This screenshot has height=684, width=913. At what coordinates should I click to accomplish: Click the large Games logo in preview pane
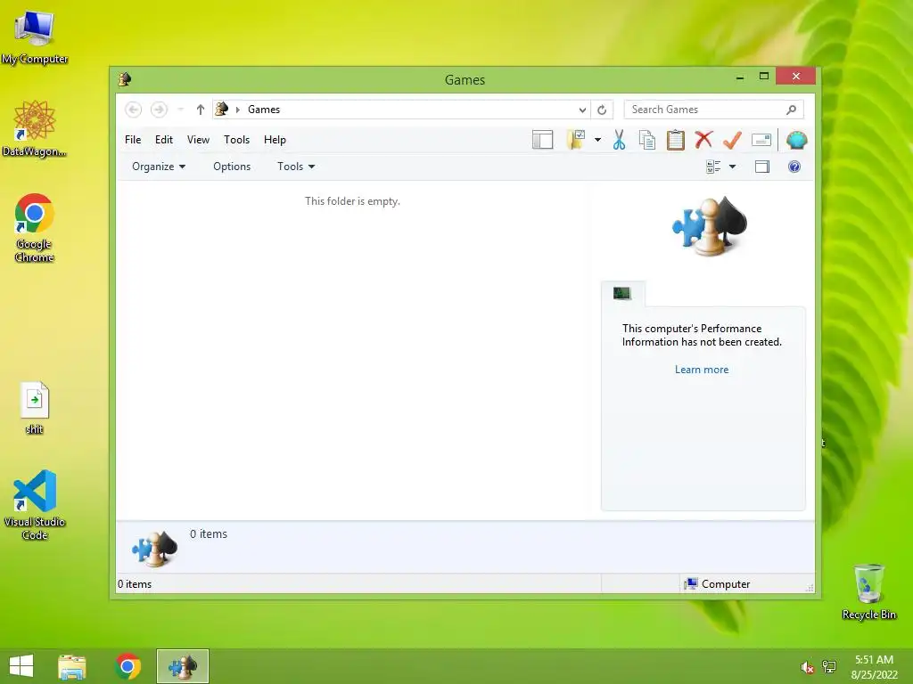(709, 225)
